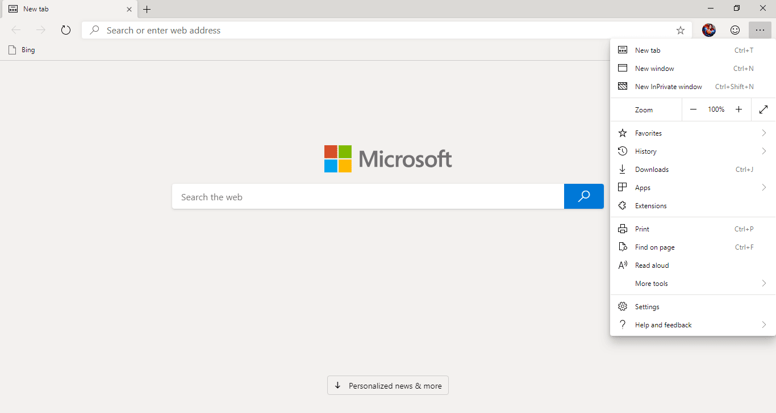Refresh the page with reload icon
This screenshot has height=413, width=776.
point(66,30)
